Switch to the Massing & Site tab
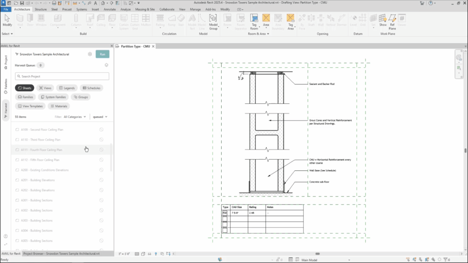The height and width of the screenshot is (263, 468). (145, 9)
